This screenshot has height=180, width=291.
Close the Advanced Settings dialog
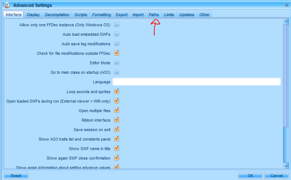coord(286,5)
